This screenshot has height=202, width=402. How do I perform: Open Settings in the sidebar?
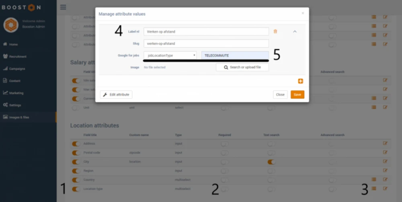point(15,105)
